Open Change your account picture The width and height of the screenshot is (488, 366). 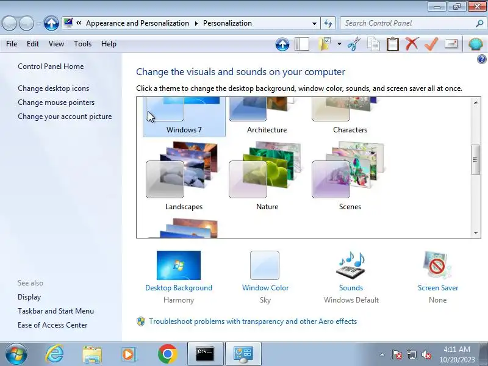(x=65, y=117)
